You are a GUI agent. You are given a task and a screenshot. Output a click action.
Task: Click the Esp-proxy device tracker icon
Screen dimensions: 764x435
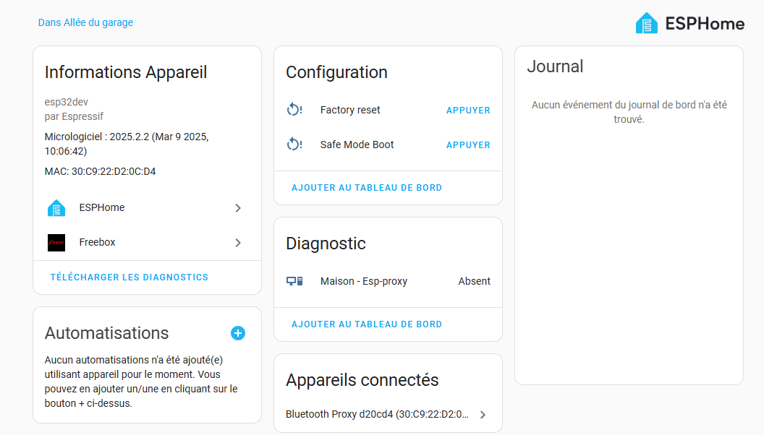tap(294, 281)
